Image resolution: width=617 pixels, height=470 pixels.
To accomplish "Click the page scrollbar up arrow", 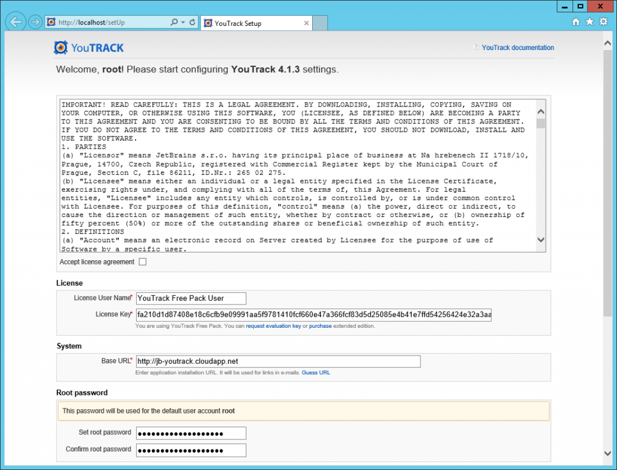I will click(607, 43).
